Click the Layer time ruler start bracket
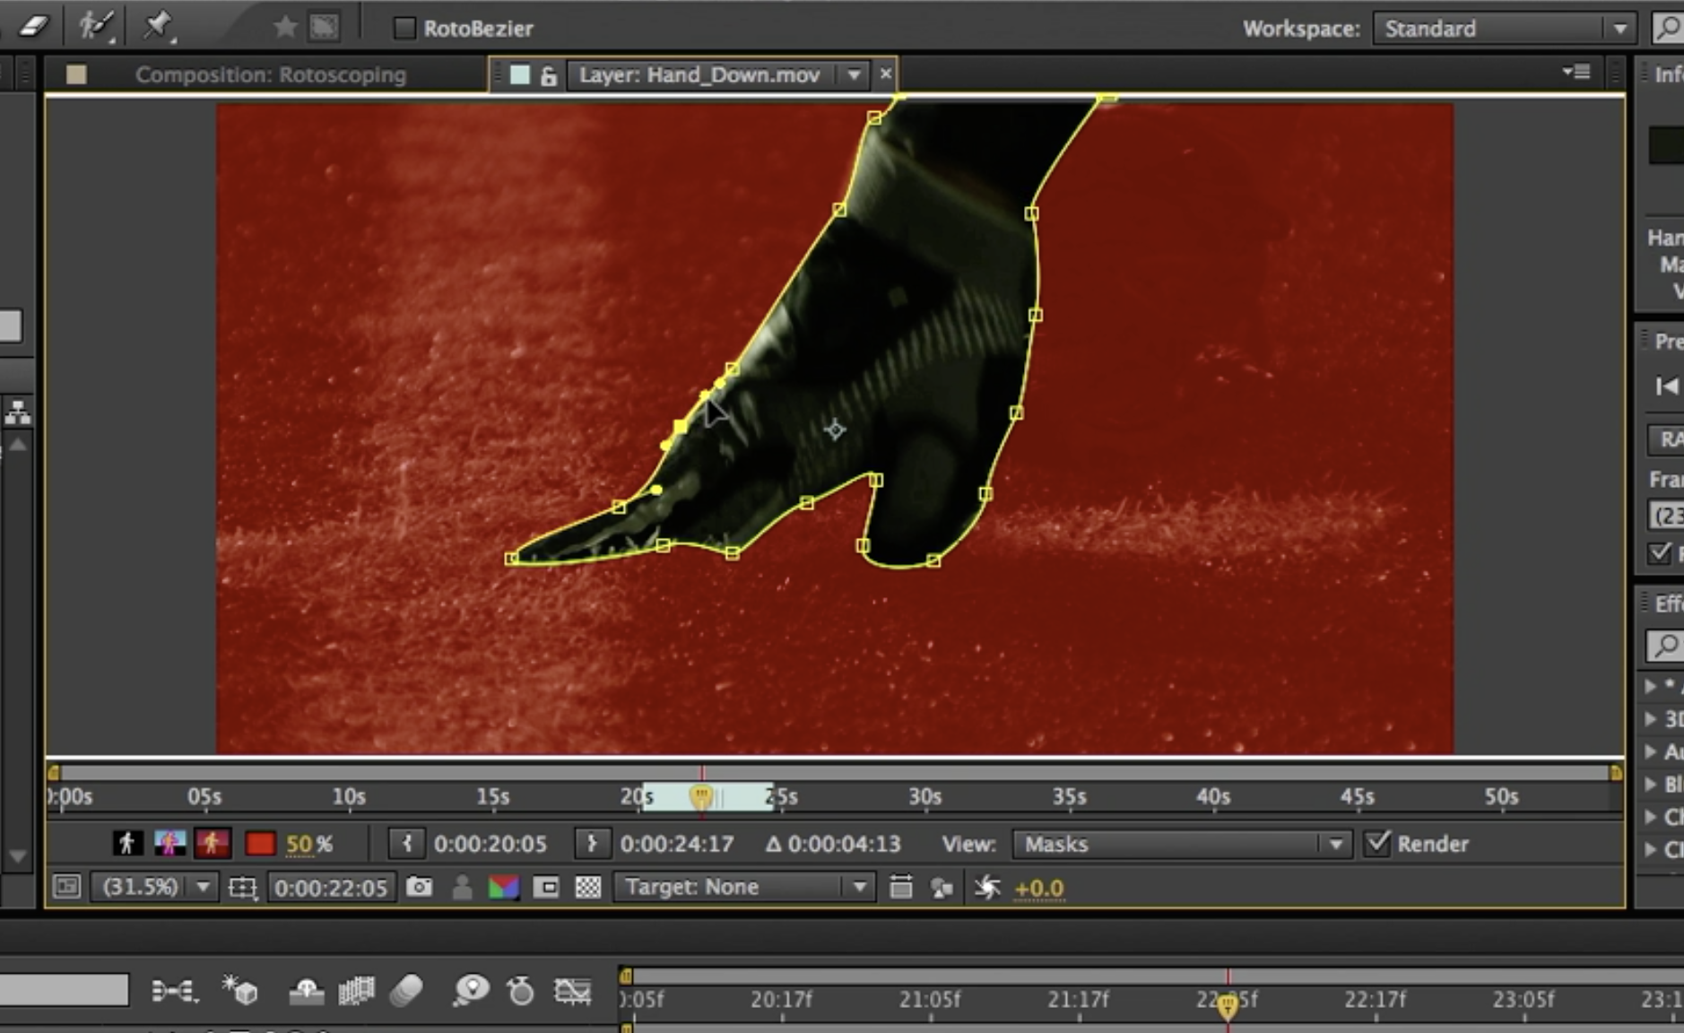 pyautogui.click(x=53, y=773)
